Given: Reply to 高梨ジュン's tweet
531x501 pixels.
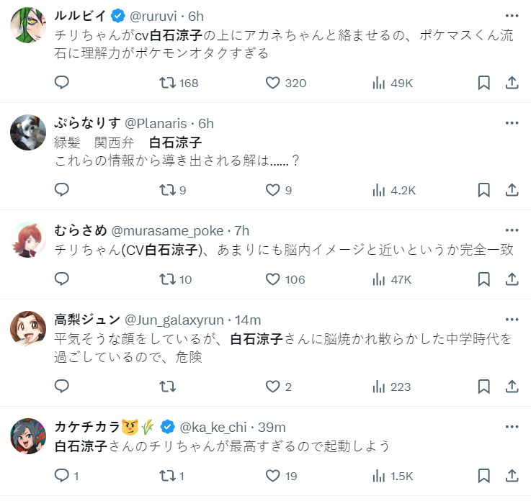Looking at the screenshot, I should point(62,387).
